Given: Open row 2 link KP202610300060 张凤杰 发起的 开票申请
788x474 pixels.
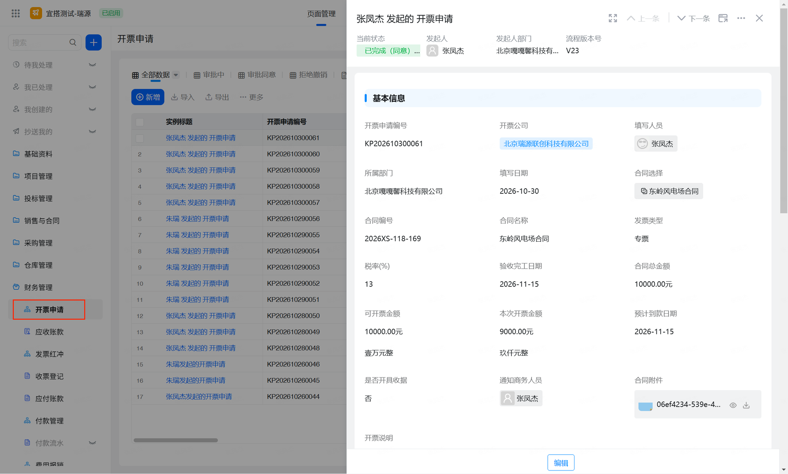Looking at the screenshot, I should click(201, 154).
